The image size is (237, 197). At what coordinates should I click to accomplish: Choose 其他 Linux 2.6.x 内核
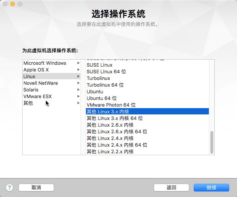coord(147,125)
